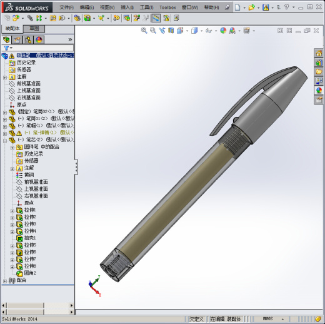Switch to the ConfigurationManager tab
The height and width of the screenshot is (324, 325).
point(28,39)
